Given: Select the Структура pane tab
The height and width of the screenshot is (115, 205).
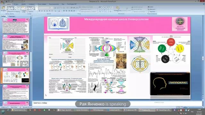Looking at the screenshot, I should [x=12, y=16].
